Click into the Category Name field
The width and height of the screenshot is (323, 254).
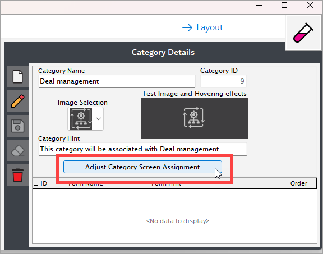pos(117,81)
